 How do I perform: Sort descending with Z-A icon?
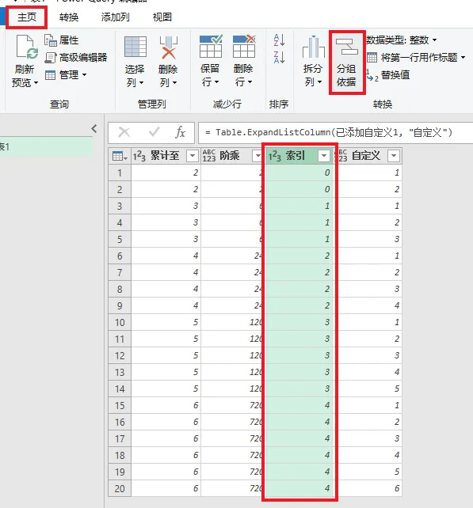point(279,57)
